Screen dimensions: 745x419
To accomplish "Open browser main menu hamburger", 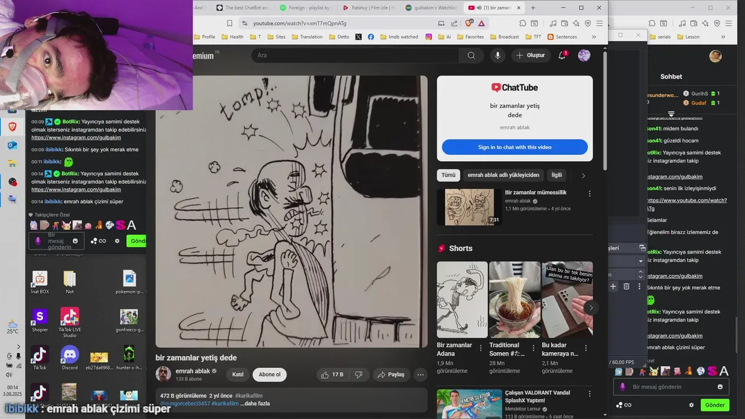I will pyautogui.click(x=599, y=23).
